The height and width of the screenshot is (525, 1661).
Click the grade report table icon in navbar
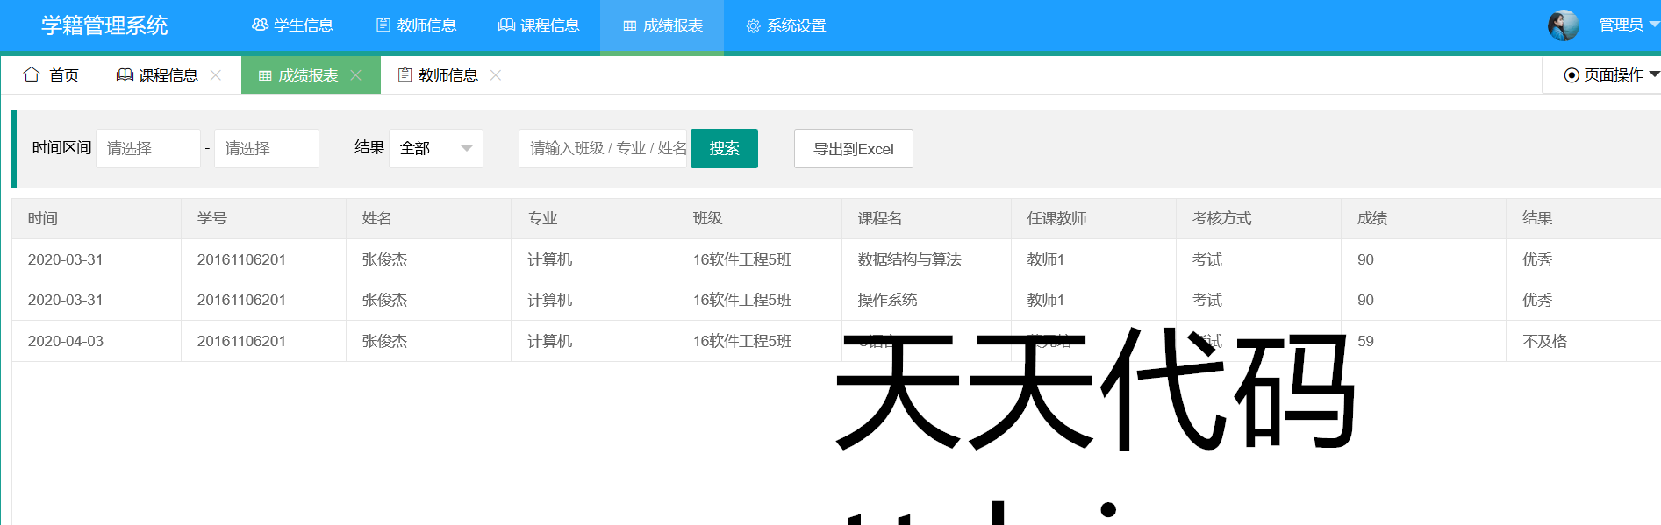coord(629,26)
